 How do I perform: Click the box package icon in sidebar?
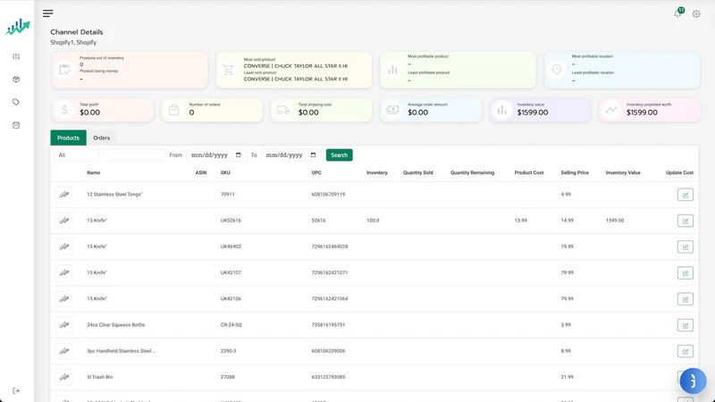pyautogui.click(x=16, y=80)
